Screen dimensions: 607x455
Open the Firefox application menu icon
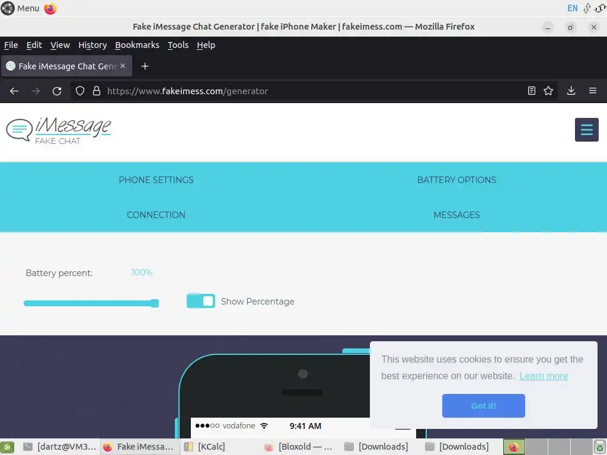(x=593, y=91)
